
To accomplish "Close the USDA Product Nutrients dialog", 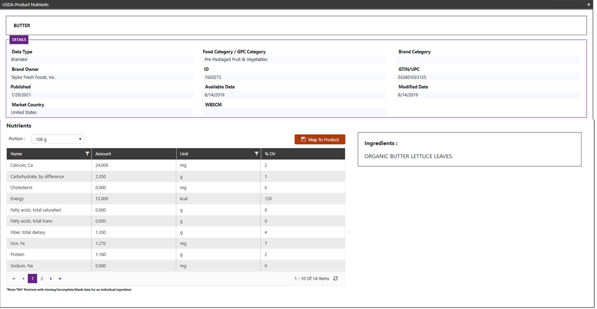I will click(589, 5).
